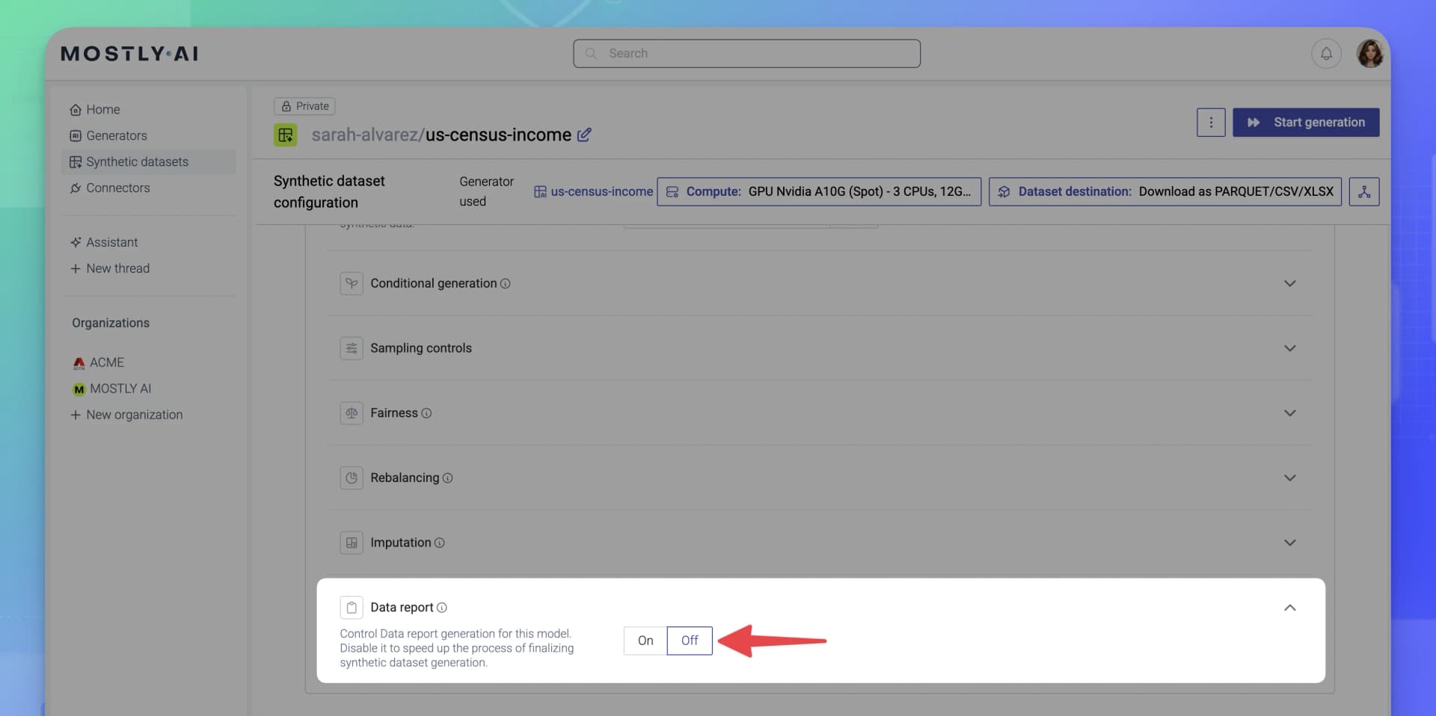Screen dimensions: 1436x716
Task: Open the us-census-income generator link
Action: (x=601, y=191)
